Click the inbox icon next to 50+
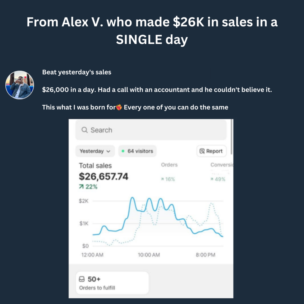This screenshot has height=304, width=304. click(x=82, y=279)
